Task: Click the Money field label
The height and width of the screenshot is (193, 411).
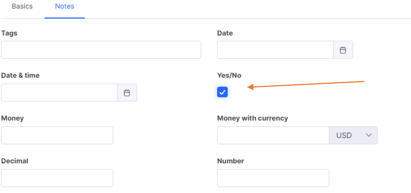Action: tap(12, 118)
